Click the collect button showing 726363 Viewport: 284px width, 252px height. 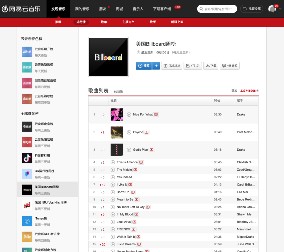click(x=171, y=66)
